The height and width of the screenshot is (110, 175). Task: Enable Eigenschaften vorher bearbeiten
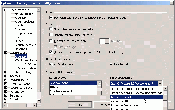(x=51, y=29)
